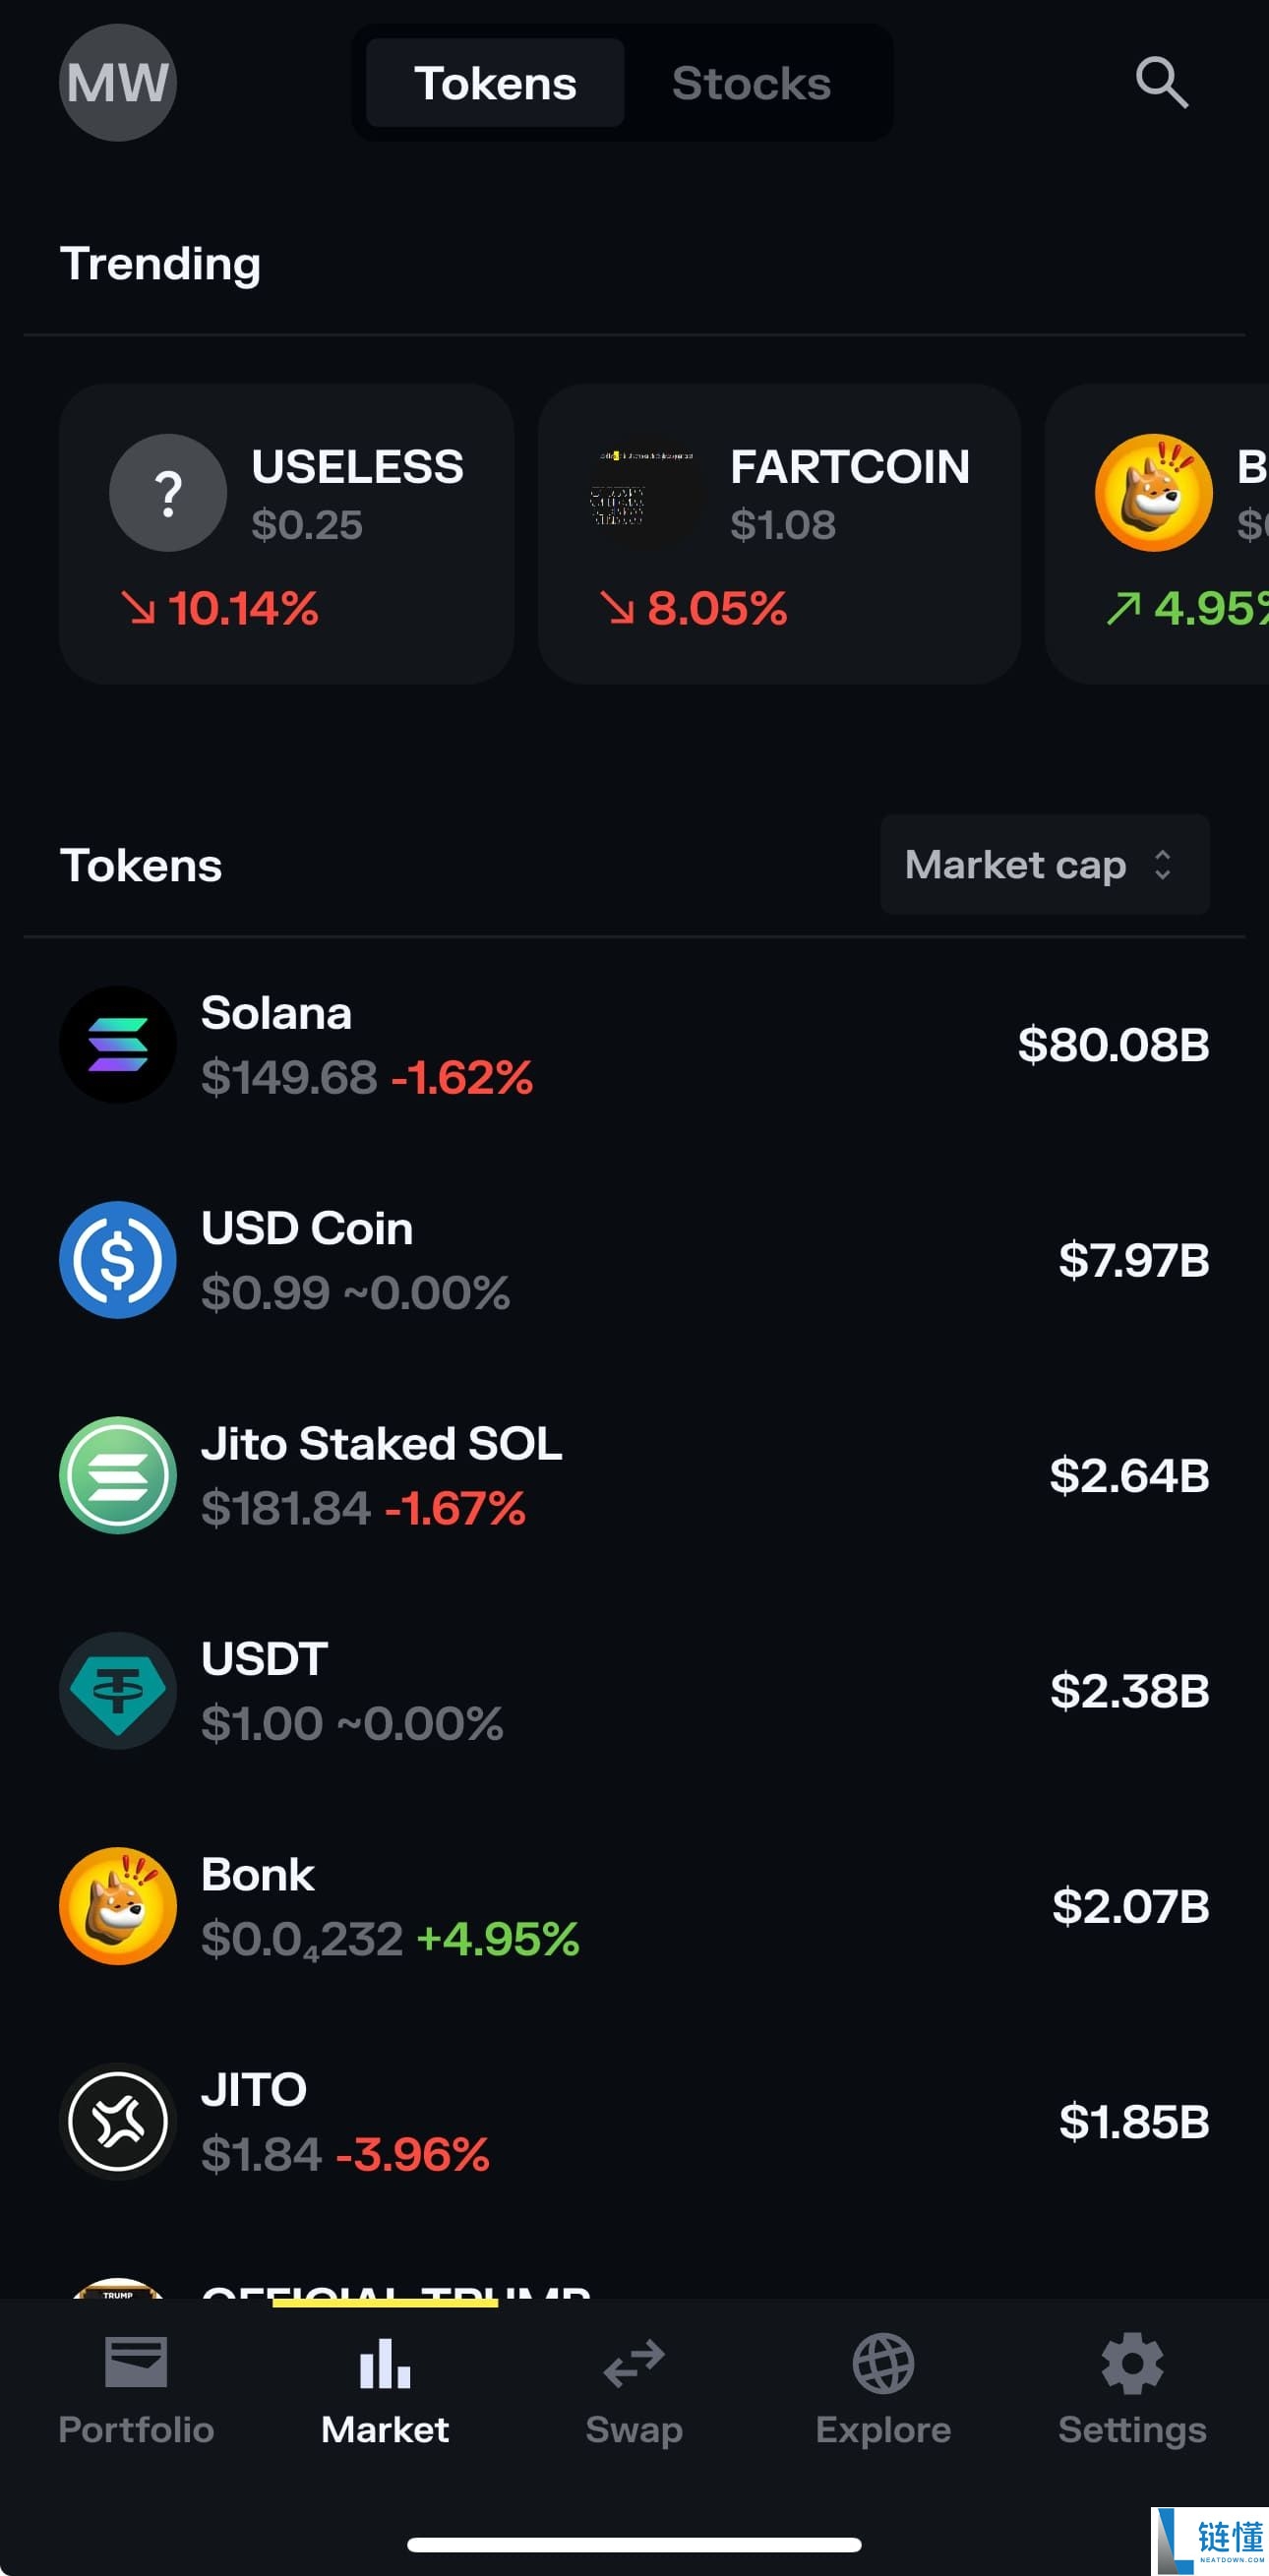Tap the USD Coin logo icon
Viewport: 1269px width, 2576px height.
tap(118, 1259)
